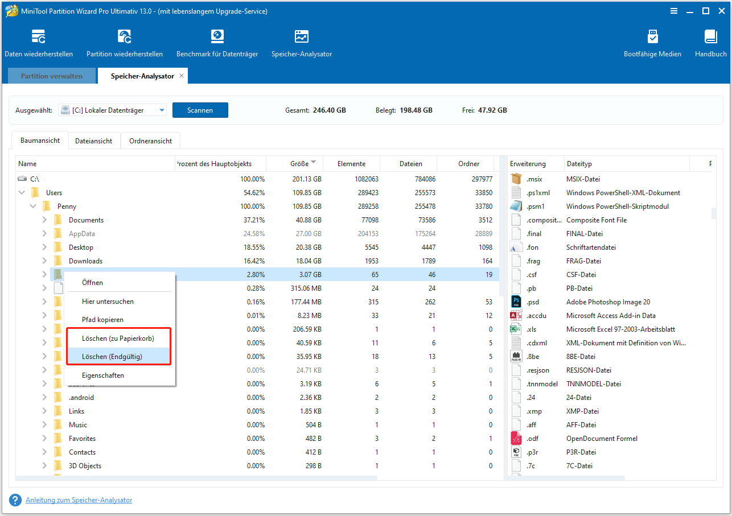Open the drive selection dropdown

[162, 110]
